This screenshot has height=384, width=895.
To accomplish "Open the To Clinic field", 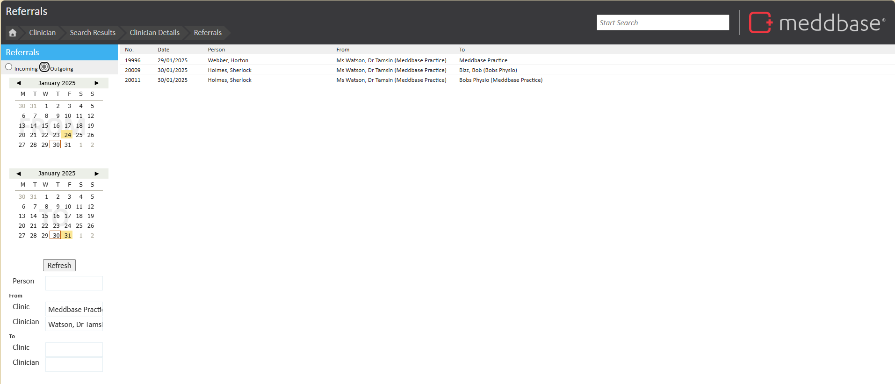I will pyautogui.click(x=74, y=349).
